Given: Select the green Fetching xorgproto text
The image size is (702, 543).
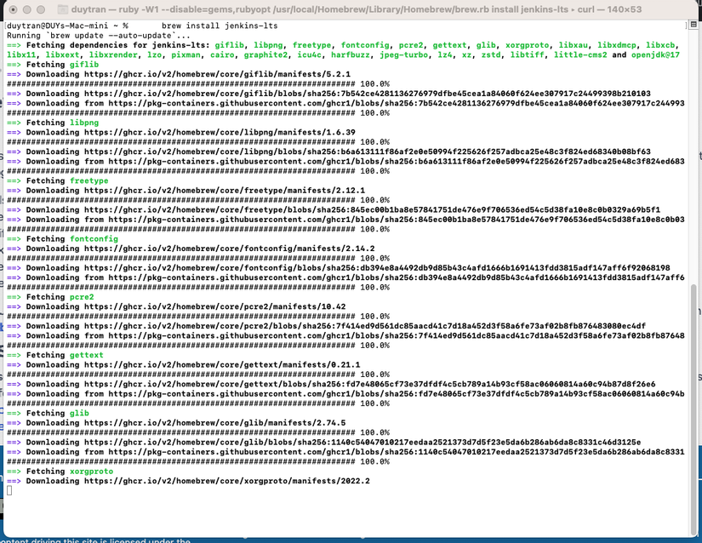Looking at the screenshot, I should pos(88,471).
